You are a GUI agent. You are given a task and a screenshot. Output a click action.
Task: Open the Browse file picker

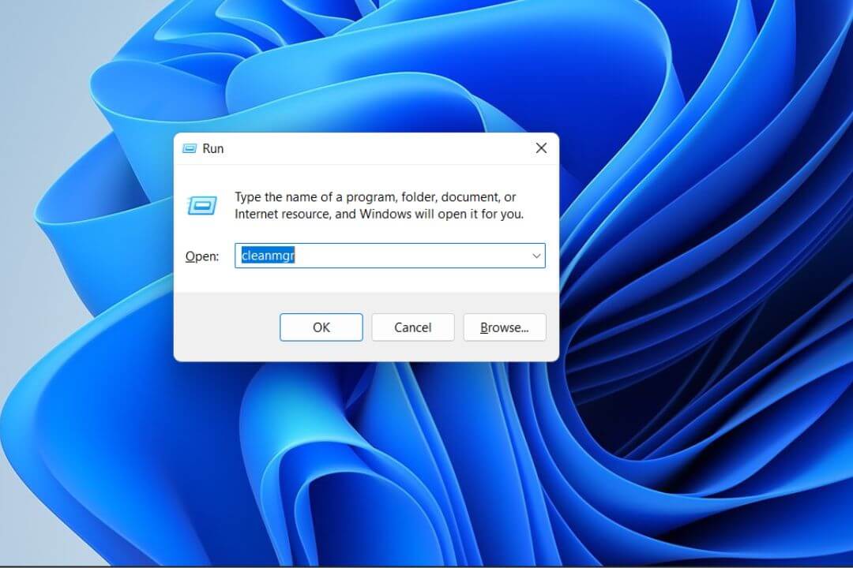click(x=505, y=327)
